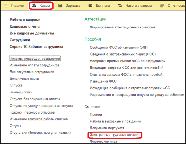This screenshot has height=144, width=186.
Task: Click the Зарплата calculator icon
Action: (x=60, y=5)
